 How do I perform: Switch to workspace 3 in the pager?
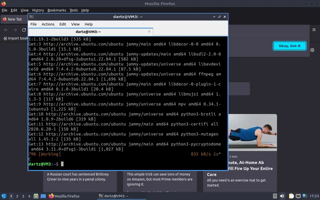click(x=23, y=196)
